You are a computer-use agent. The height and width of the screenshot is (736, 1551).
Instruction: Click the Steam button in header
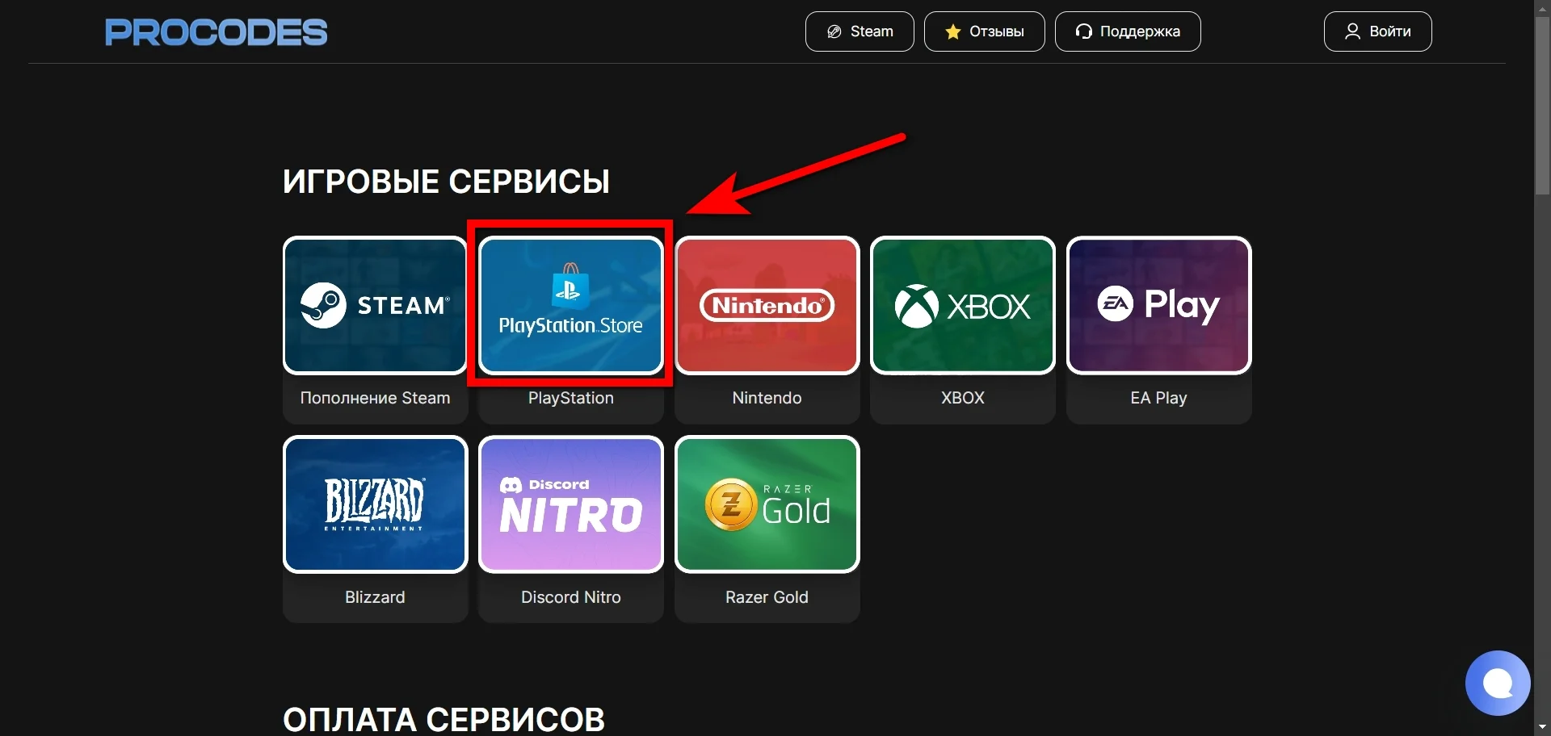860,31
